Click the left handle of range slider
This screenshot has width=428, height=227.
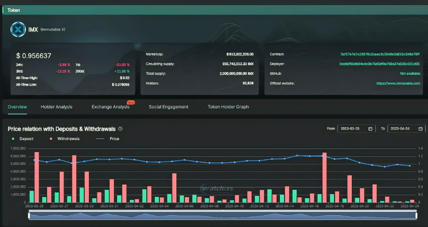click(29, 215)
